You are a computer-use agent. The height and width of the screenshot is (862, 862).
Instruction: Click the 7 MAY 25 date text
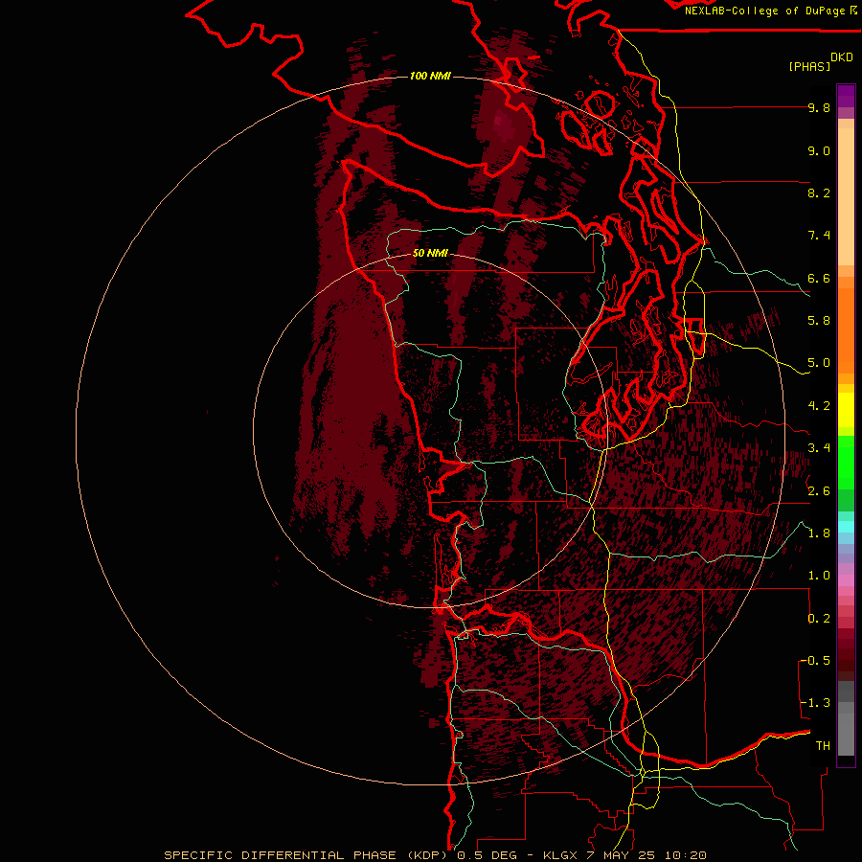pyautogui.click(x=623, y=855)
